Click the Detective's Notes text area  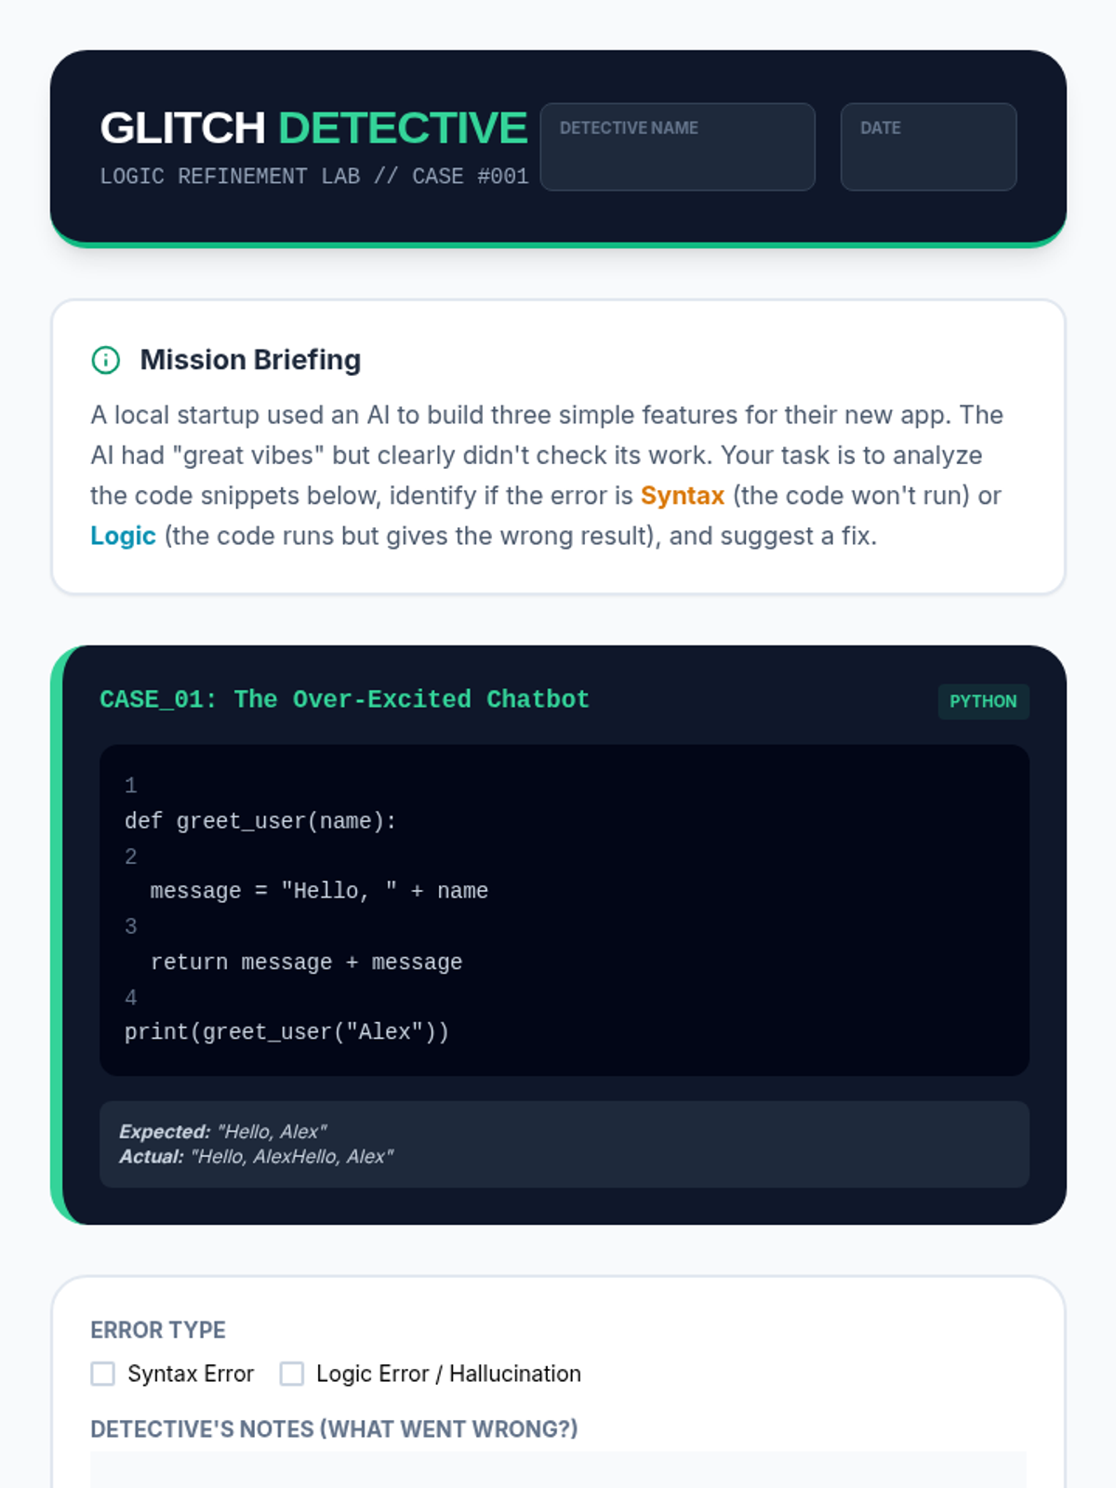tap(558, 1469)
